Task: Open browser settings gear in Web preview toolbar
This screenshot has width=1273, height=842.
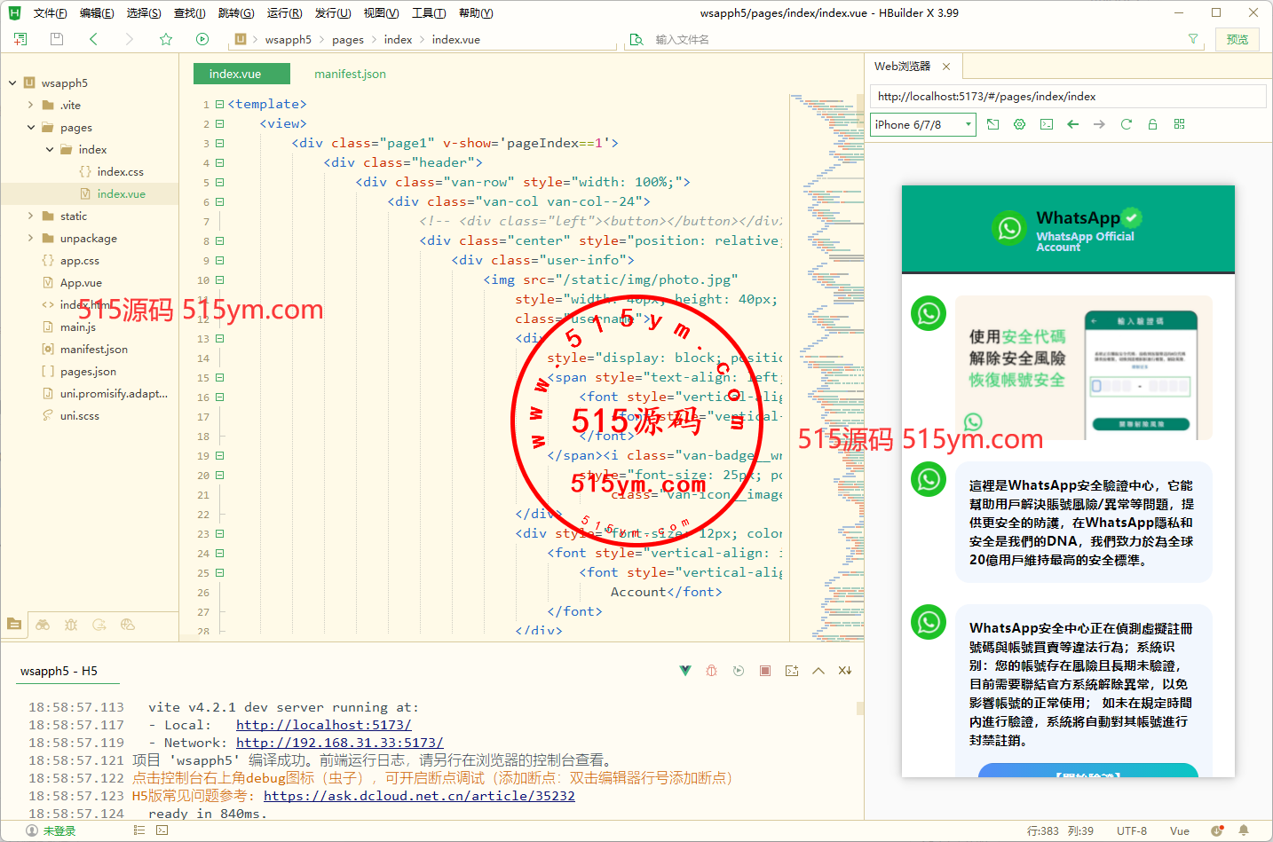Action: point(1019,124)
